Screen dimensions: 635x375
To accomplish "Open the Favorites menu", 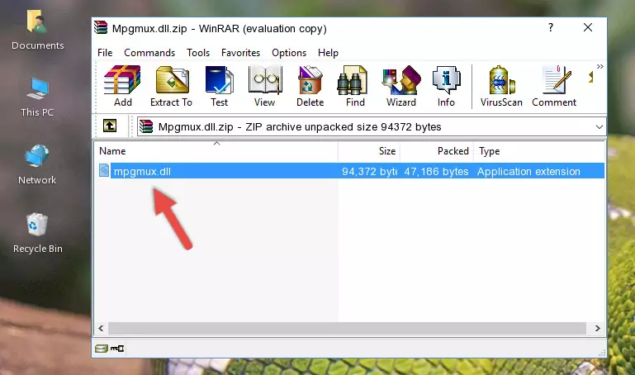I will (x=240, y=53).
